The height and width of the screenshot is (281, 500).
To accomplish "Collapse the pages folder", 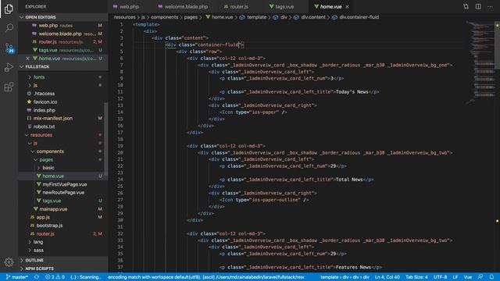I will pyautogui.click(x=64, y=159).
